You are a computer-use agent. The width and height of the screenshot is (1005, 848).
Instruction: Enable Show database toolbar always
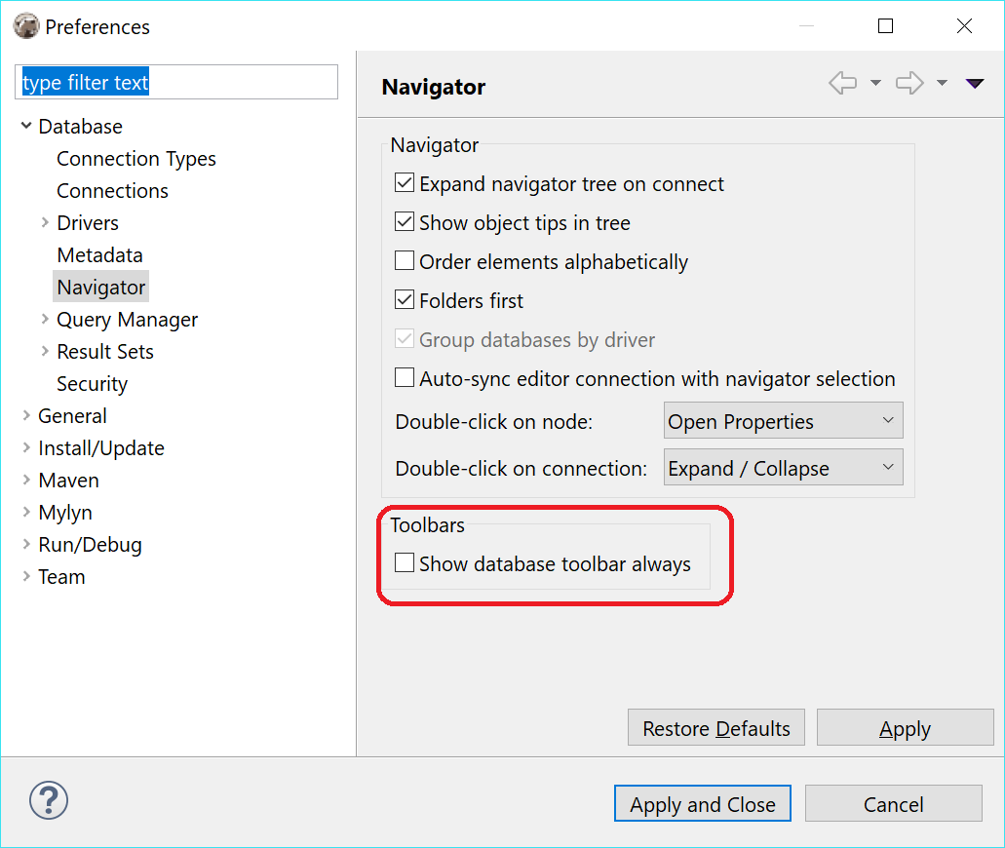(405, 562)
